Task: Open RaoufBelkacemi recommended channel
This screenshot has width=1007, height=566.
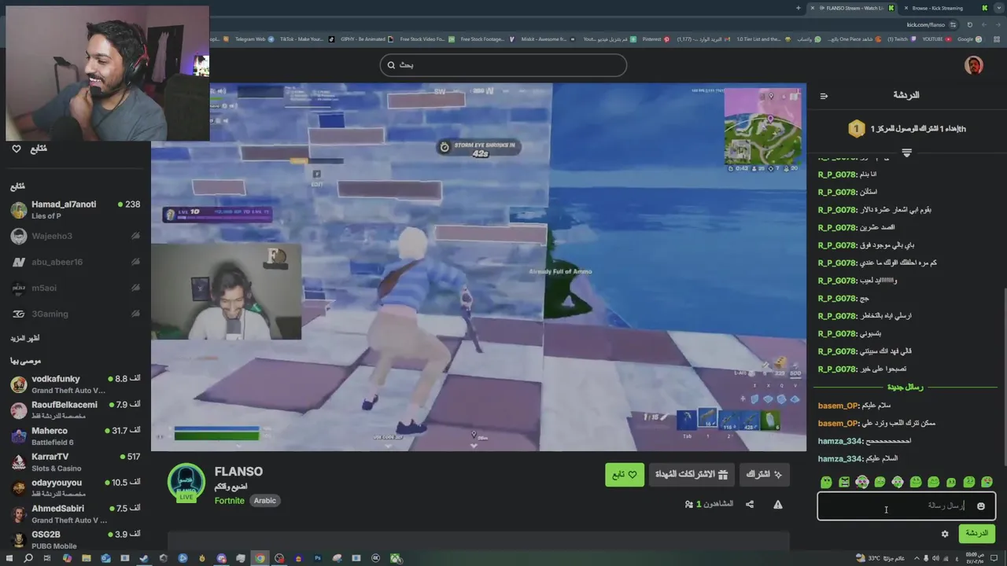Action: click(75, 410)
